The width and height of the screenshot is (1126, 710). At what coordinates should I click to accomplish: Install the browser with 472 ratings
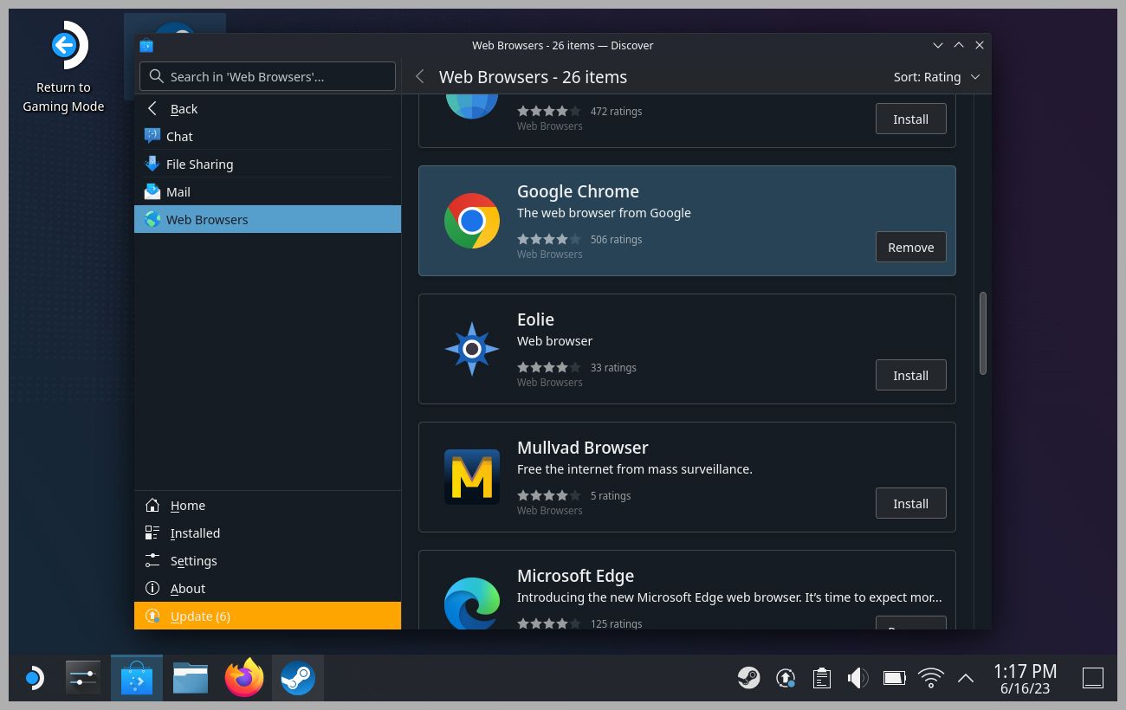pos(910,119)
